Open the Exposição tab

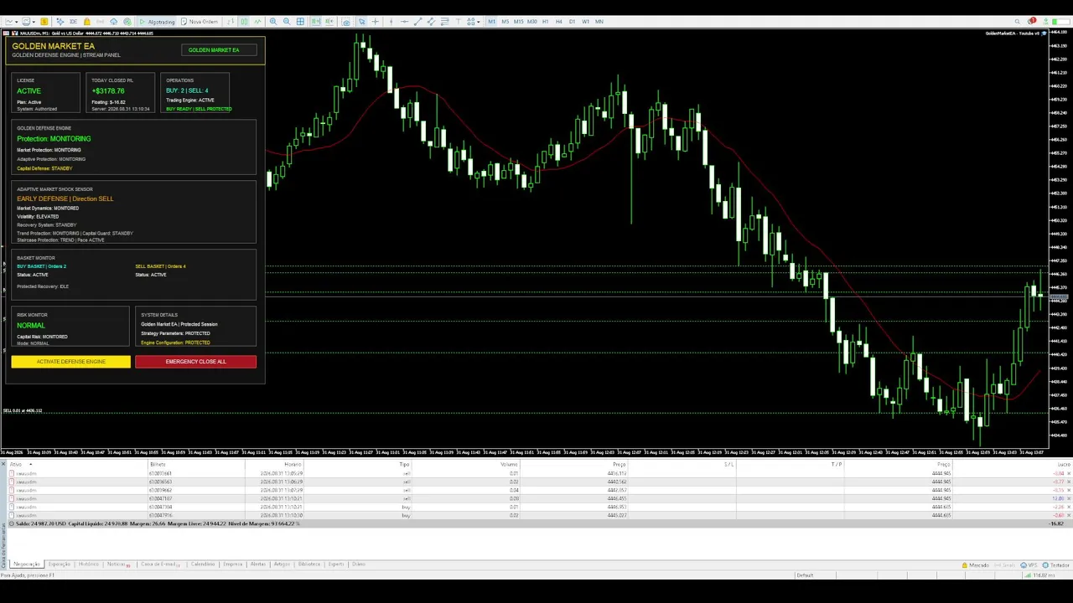click(60, 564)
